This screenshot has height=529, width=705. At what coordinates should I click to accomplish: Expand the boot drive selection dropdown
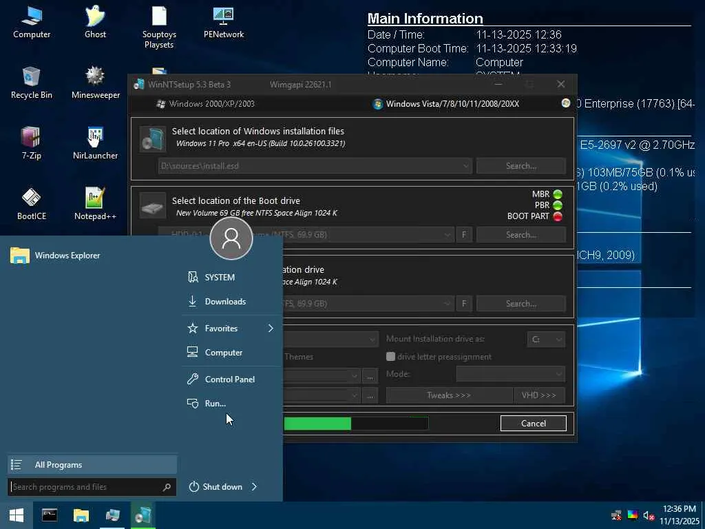click(x=447, y=235)
